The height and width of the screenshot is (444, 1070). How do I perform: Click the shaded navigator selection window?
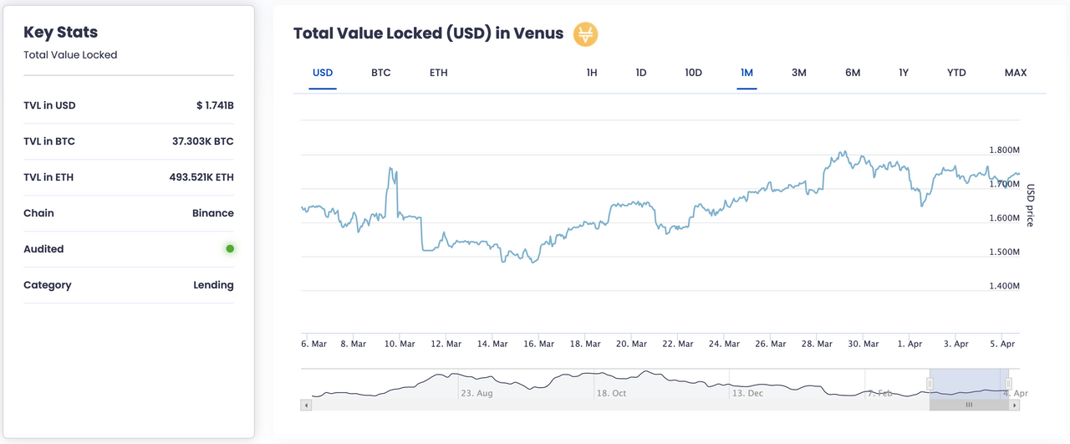coord(969,384)
